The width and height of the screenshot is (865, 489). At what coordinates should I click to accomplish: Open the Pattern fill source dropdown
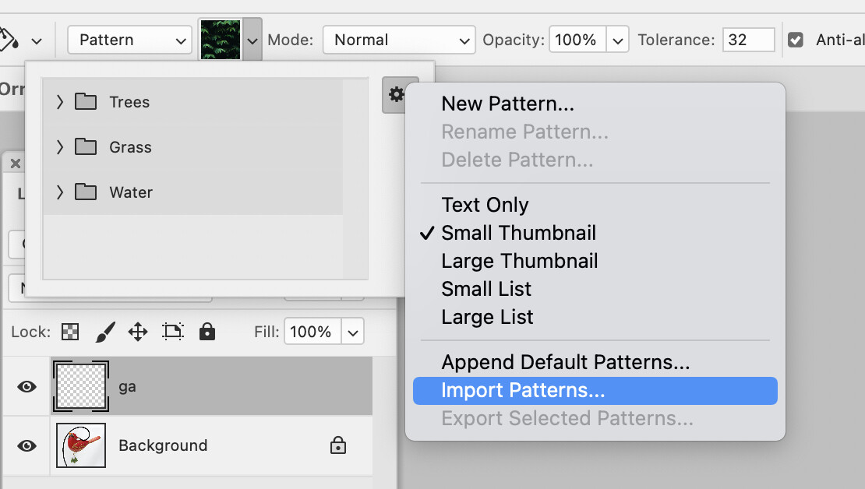click(129, 40)
